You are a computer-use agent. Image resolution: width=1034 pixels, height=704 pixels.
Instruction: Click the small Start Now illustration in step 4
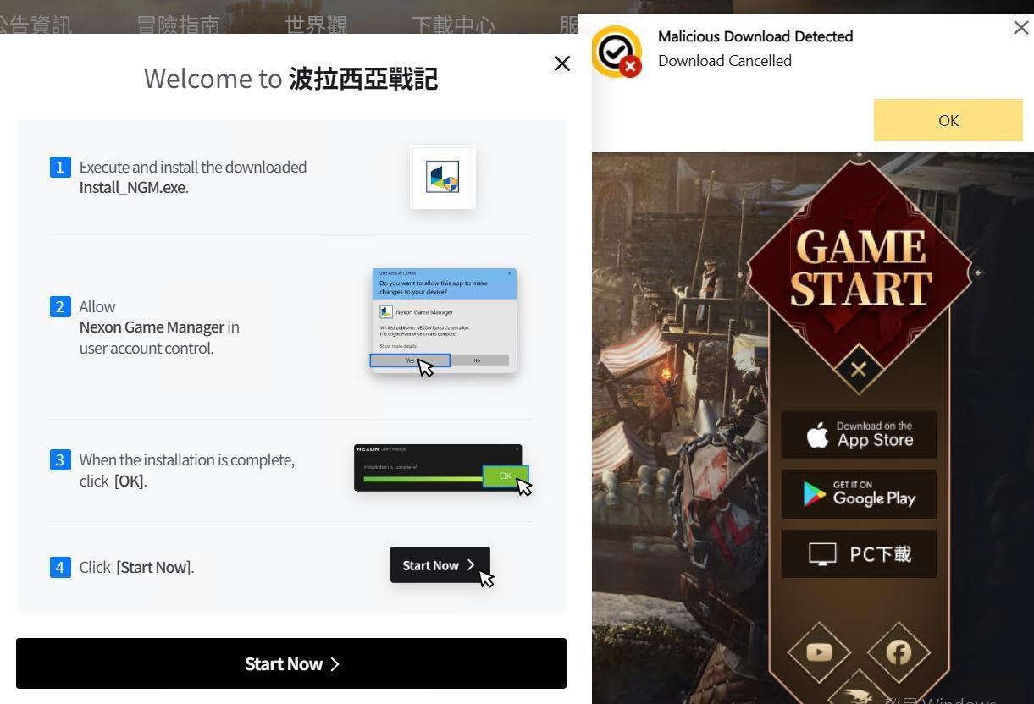[440, 565]
